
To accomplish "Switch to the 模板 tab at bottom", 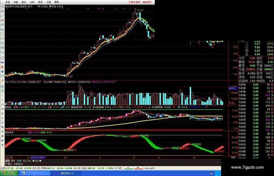I will 13,161.
